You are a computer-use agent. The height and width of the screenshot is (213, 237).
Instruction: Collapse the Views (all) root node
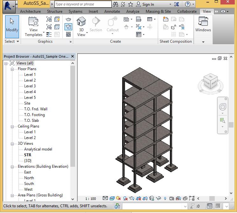[x=6, y=63]
